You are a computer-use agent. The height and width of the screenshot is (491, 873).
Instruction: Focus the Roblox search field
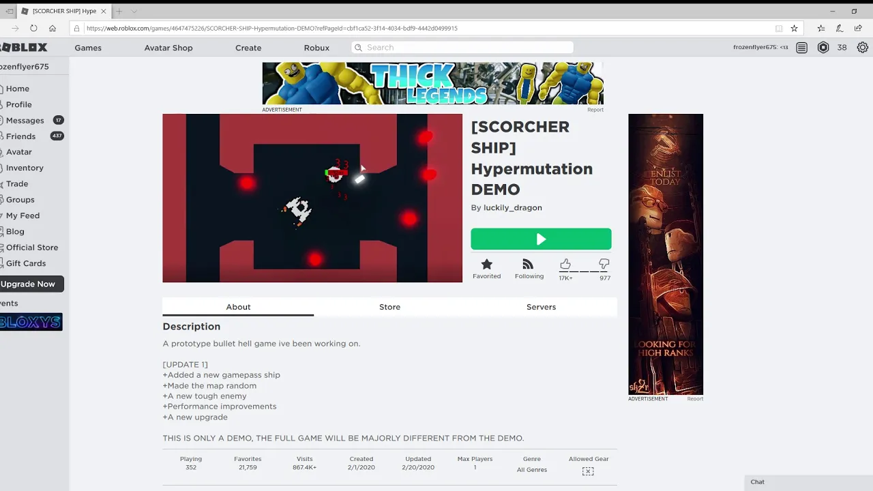[462, 48]
